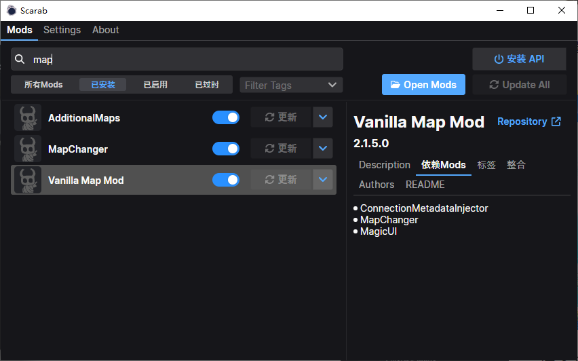The width and height of the screenshot is (578, 361).
Task: Toggle Vanilla Map Mod off
Action: [226, 180]
